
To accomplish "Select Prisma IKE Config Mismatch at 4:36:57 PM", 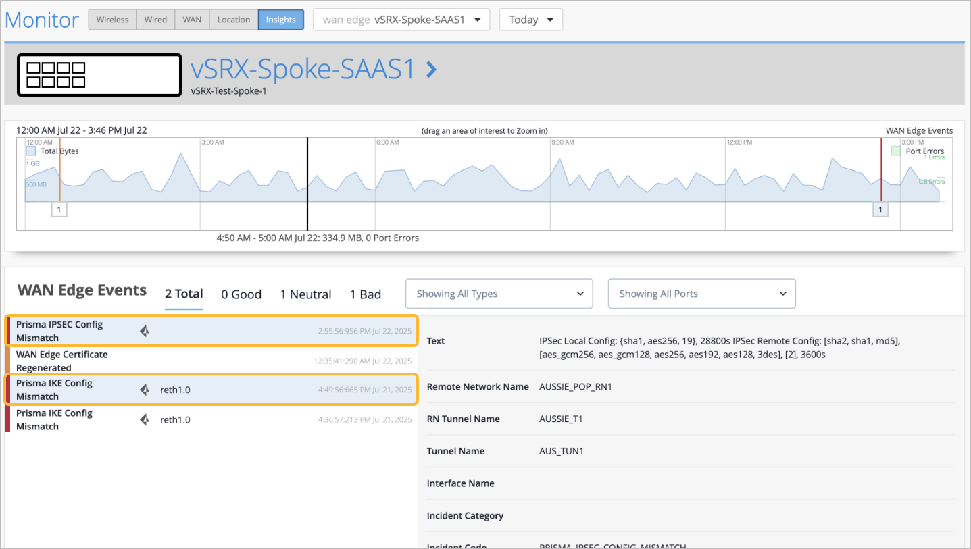I will [211, 419].
